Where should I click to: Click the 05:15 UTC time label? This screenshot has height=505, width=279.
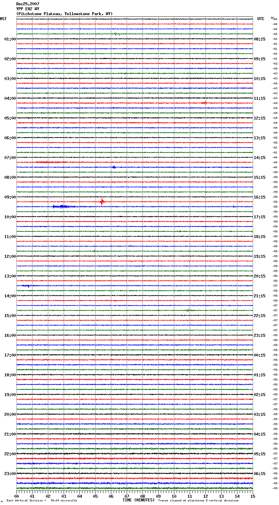[260, 454]
